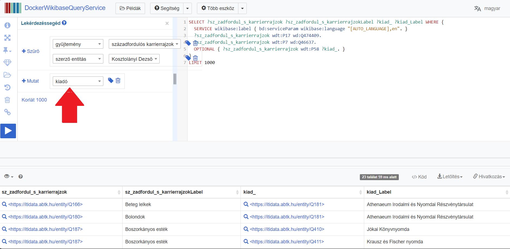Open saved queries with folder icon
The width and height of the screenshot is (510, 249).
pos(7,75)
